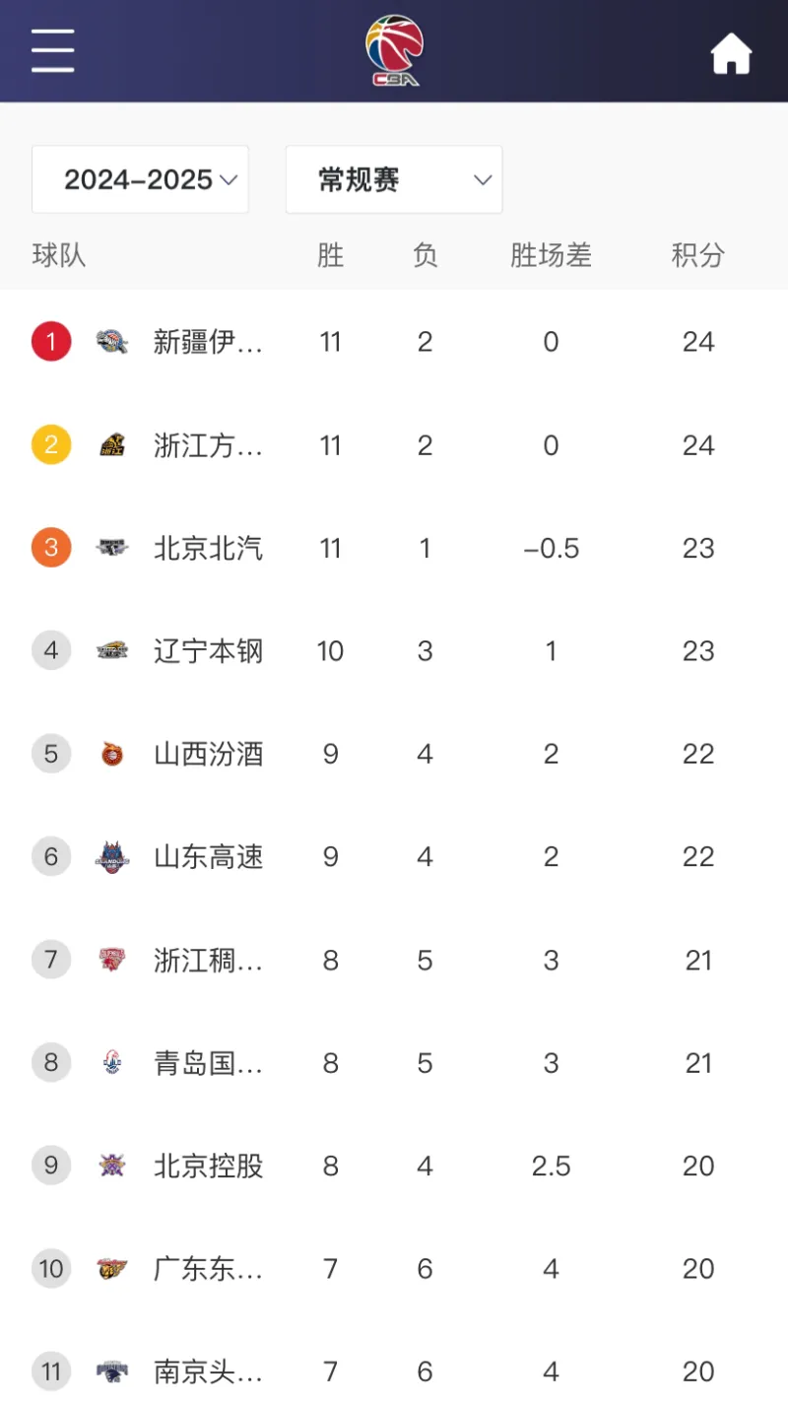
Task: Select the red rank 1 badge
Action: (51, 342)
